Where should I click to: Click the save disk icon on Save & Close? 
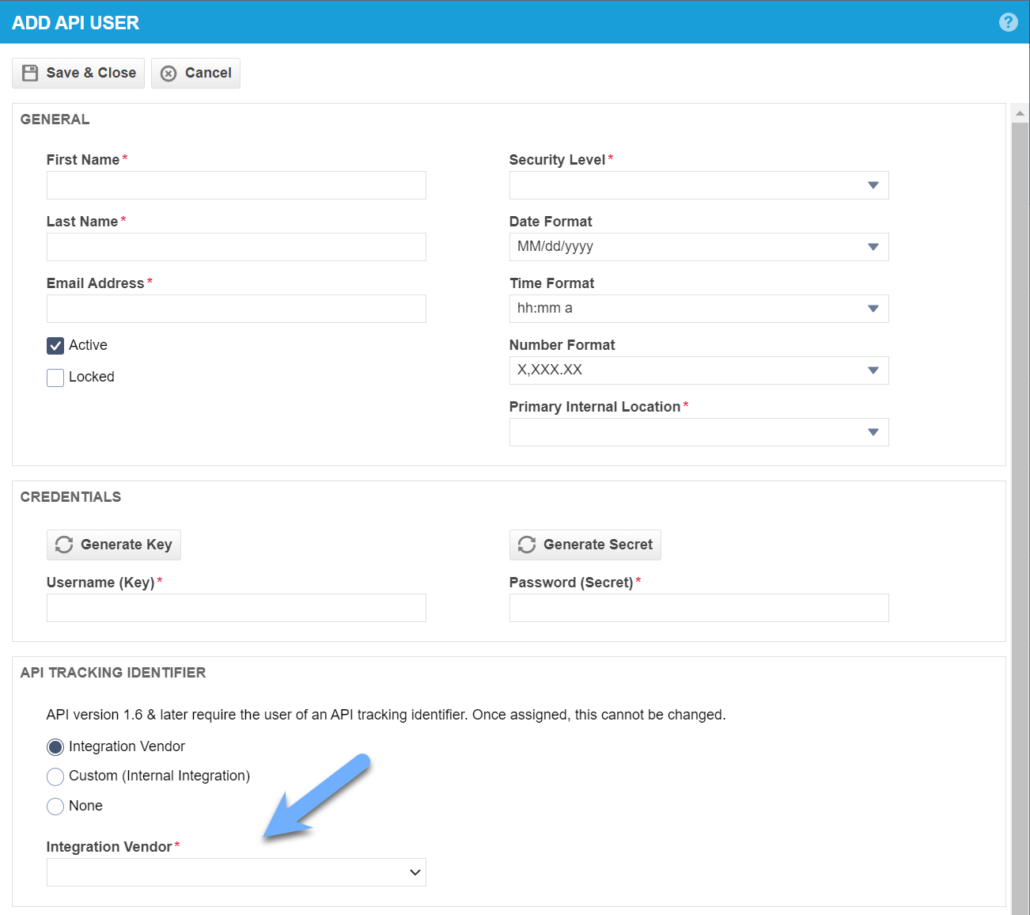click(29, 72)
